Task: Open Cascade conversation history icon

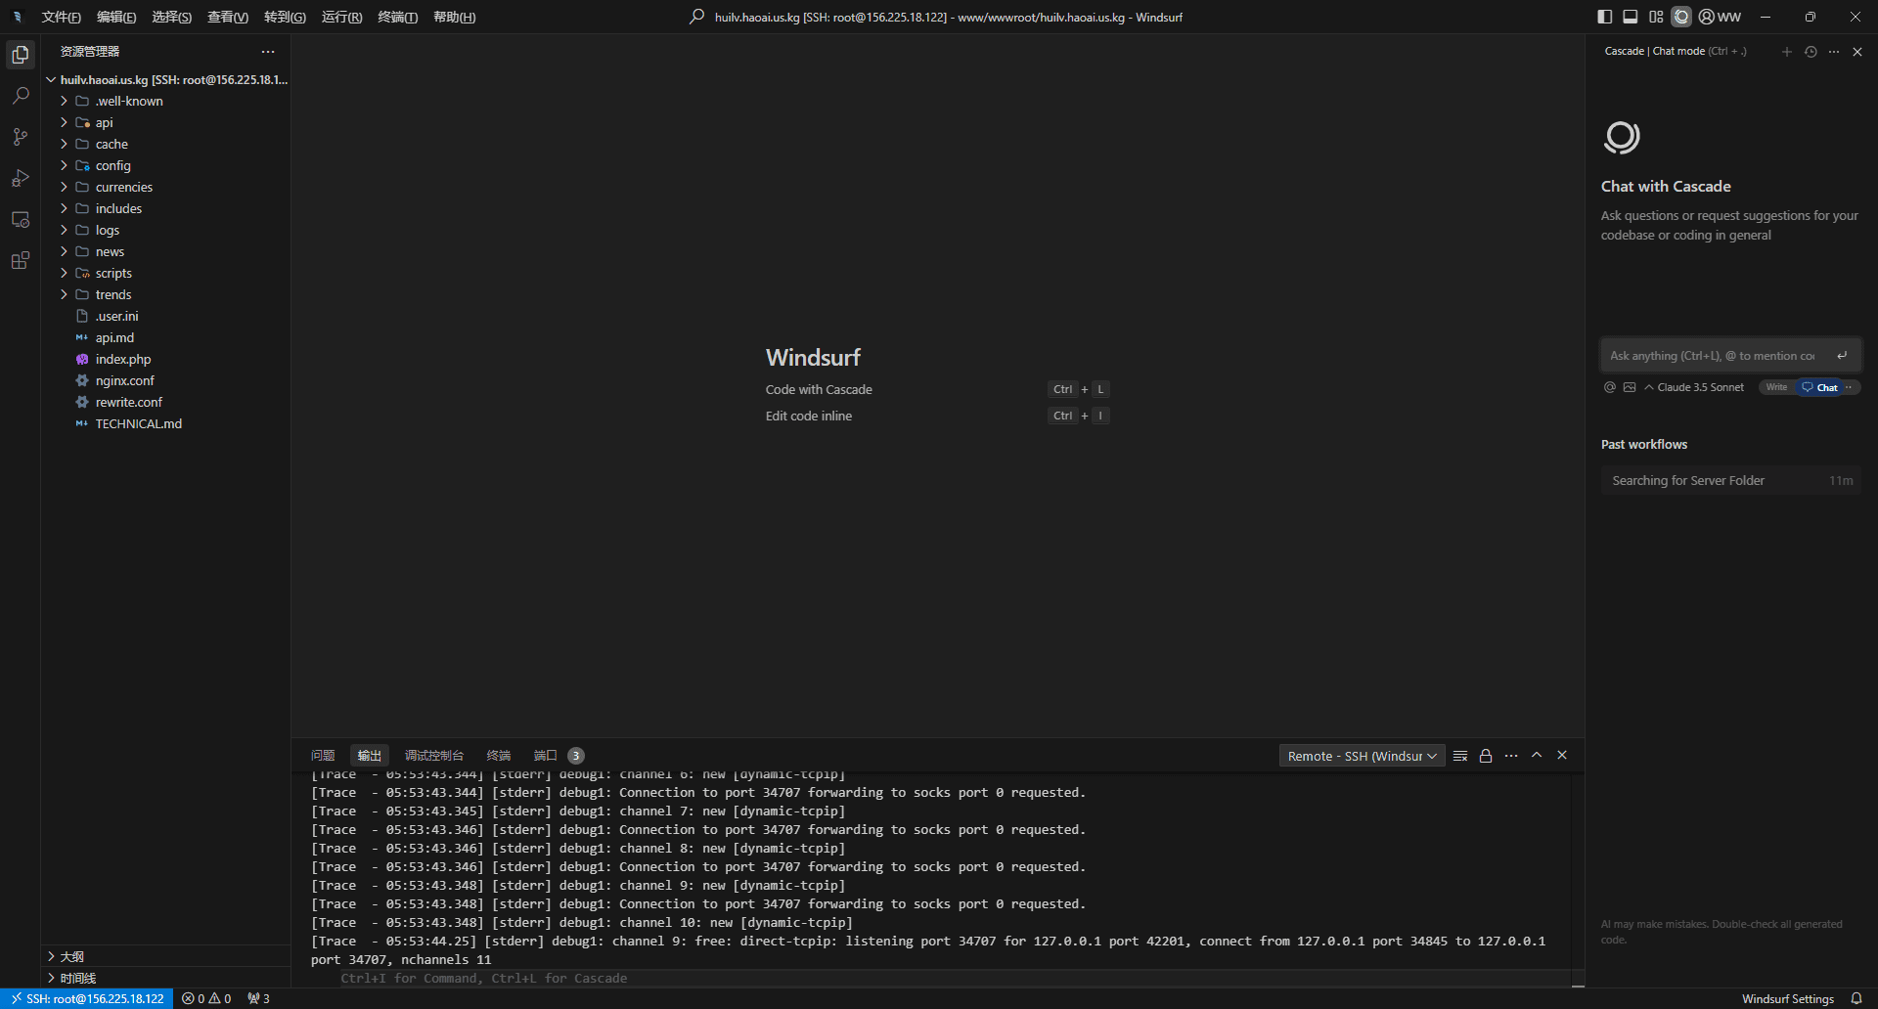Action: click(1811, 52)
